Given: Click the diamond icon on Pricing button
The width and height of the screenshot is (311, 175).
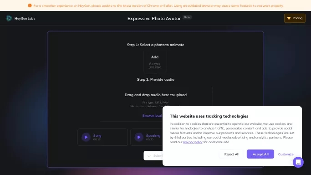Looking at the screenshot, I should [x=289, y=18].
